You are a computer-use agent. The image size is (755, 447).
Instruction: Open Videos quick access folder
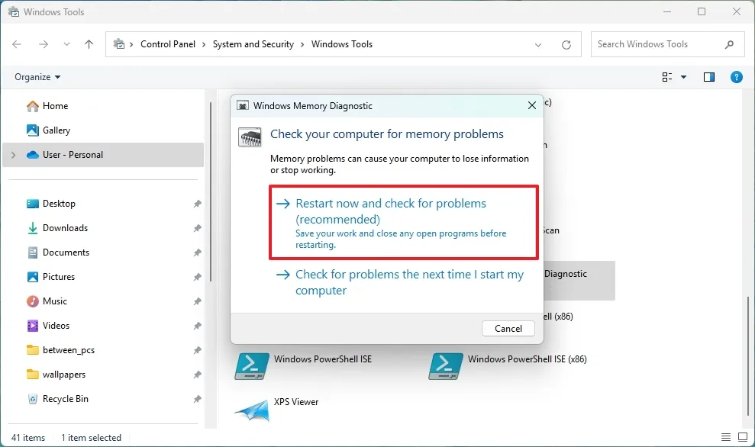(47, 326)
